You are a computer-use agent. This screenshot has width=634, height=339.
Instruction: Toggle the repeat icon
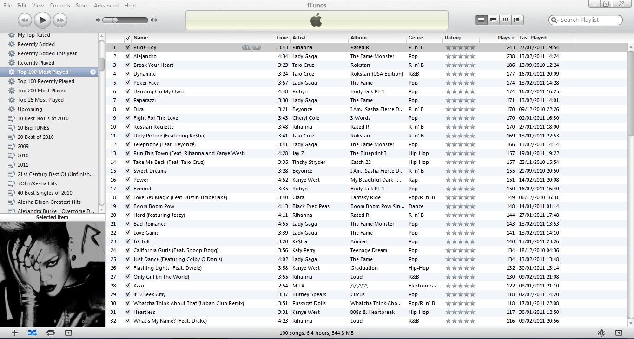50,332
